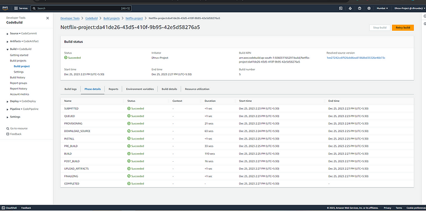Collapse Build CodeBuild section
426x211 pixels.
[x=7, y=49]
